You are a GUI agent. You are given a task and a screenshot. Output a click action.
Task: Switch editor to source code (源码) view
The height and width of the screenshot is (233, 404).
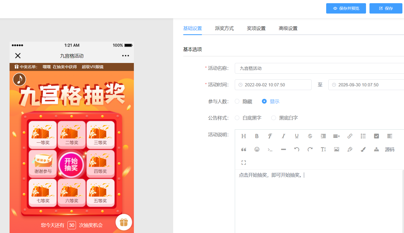point(390,150)
